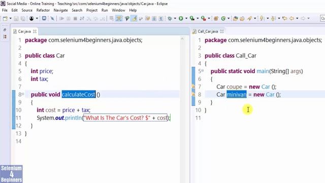
Task: Close the Car.java tab
Action: click(35, 32)
